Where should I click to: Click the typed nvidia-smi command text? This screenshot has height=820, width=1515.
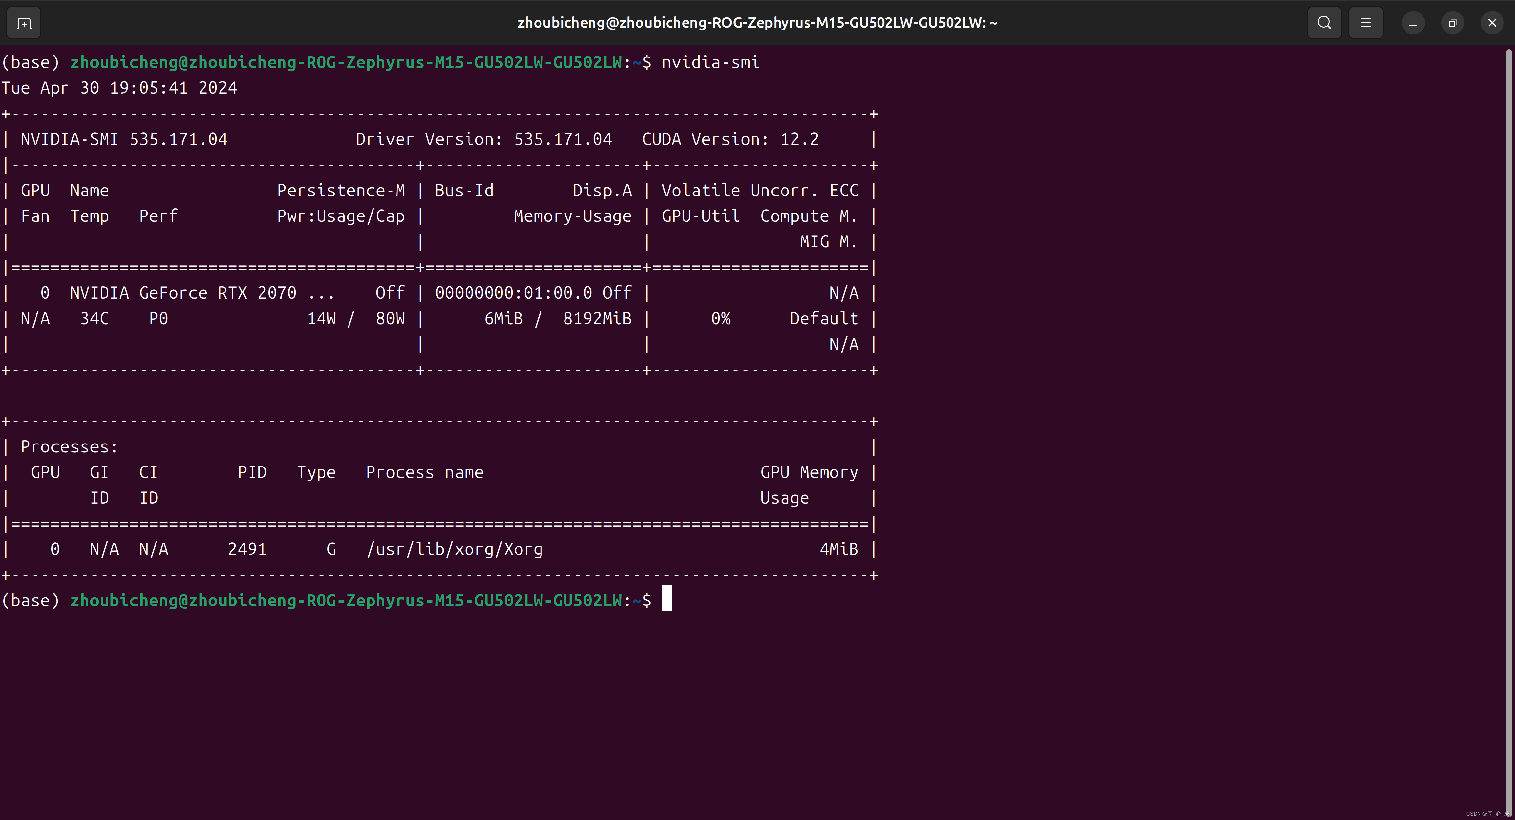[710, 62]
